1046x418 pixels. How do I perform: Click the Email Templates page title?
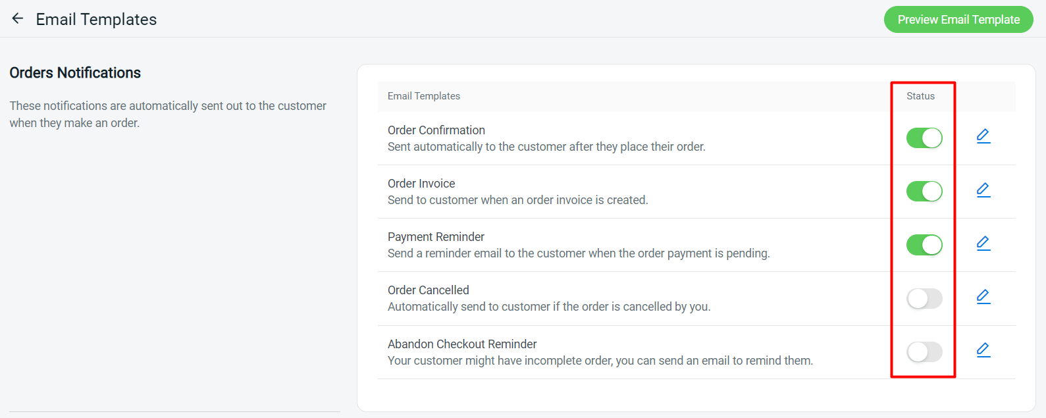pyautogui.click(x=96, y=19)
